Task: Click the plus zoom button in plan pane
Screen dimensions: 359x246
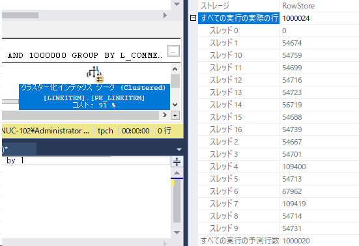Action: (x=175, y=115)
